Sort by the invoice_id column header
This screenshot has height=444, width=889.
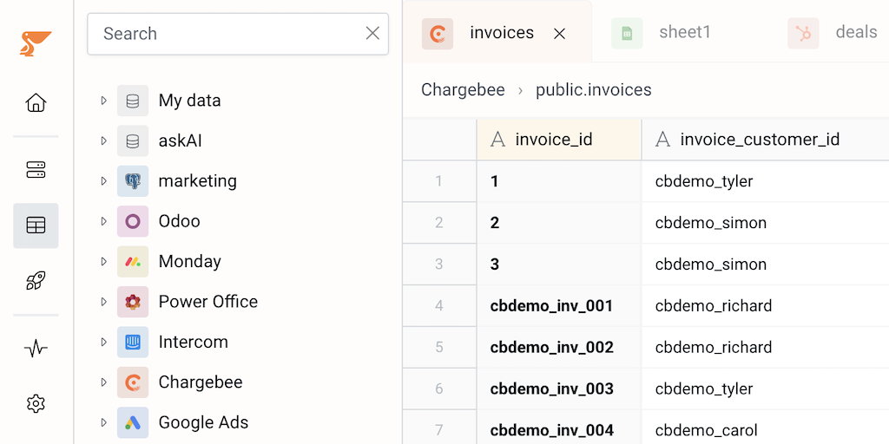coord(554,140)
